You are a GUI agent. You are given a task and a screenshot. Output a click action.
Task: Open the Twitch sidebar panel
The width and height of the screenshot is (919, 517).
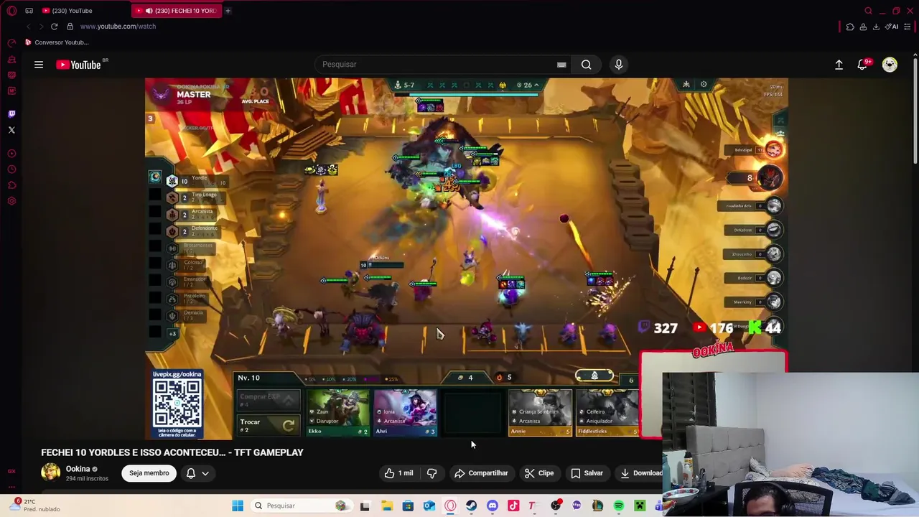[11, 113]
